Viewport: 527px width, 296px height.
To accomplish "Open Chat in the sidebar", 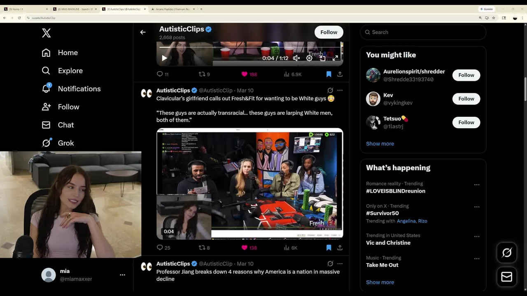I will pos(58,125).
